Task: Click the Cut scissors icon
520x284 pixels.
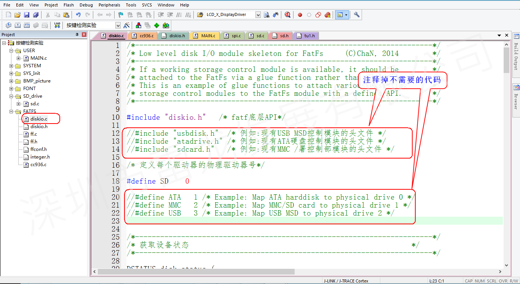Action: pos(48,15)
